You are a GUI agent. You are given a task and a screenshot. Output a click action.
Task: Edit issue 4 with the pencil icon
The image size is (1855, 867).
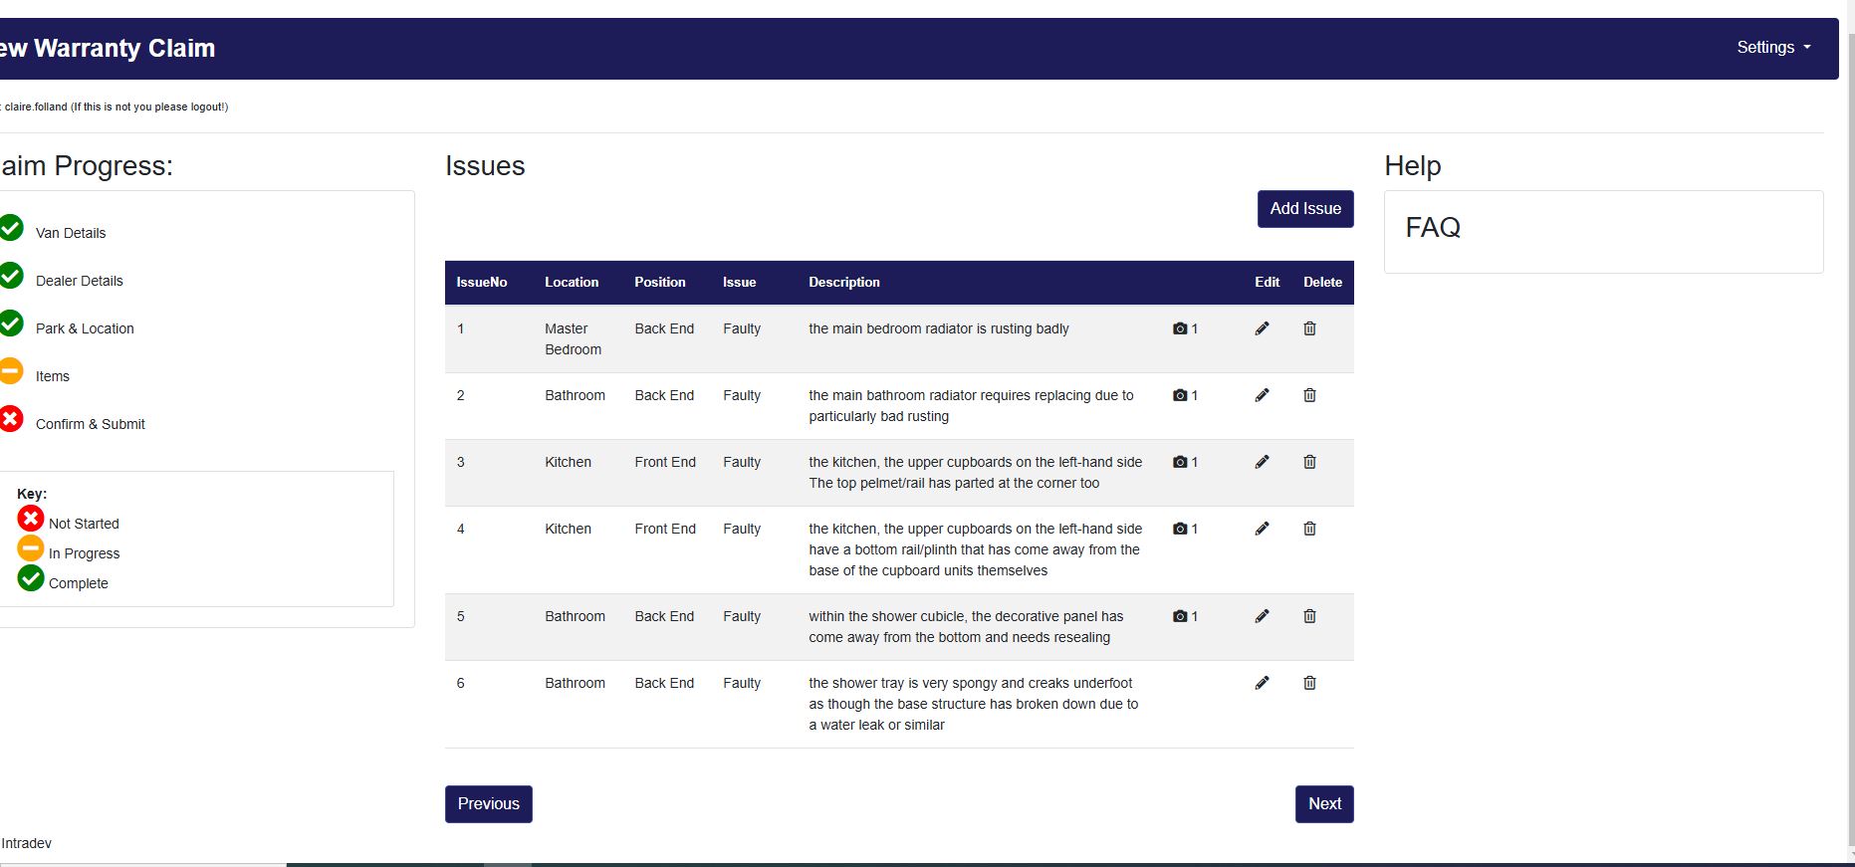(1262, 529)
